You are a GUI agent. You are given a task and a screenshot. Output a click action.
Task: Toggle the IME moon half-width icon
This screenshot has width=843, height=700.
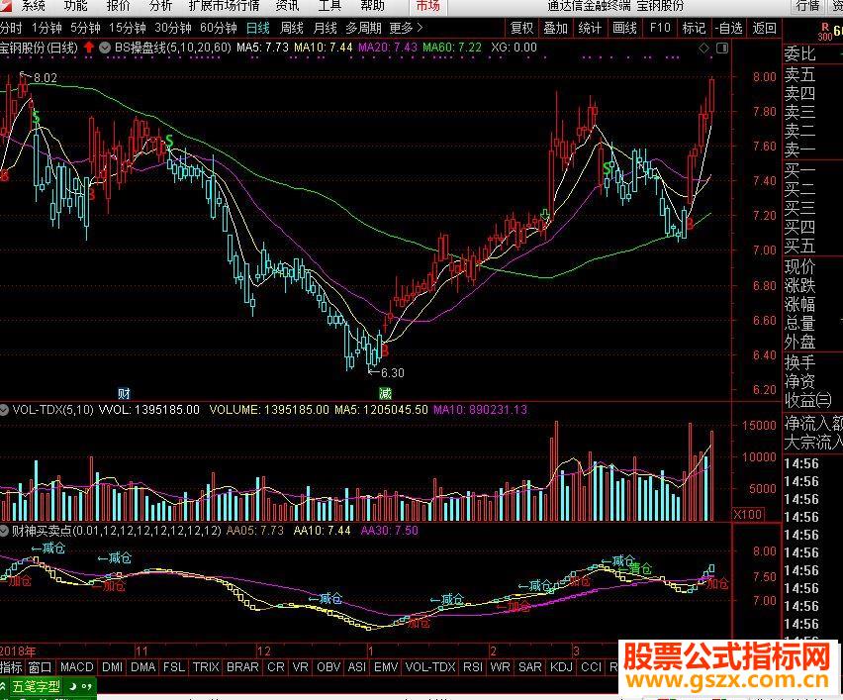[x=72, y=686]
